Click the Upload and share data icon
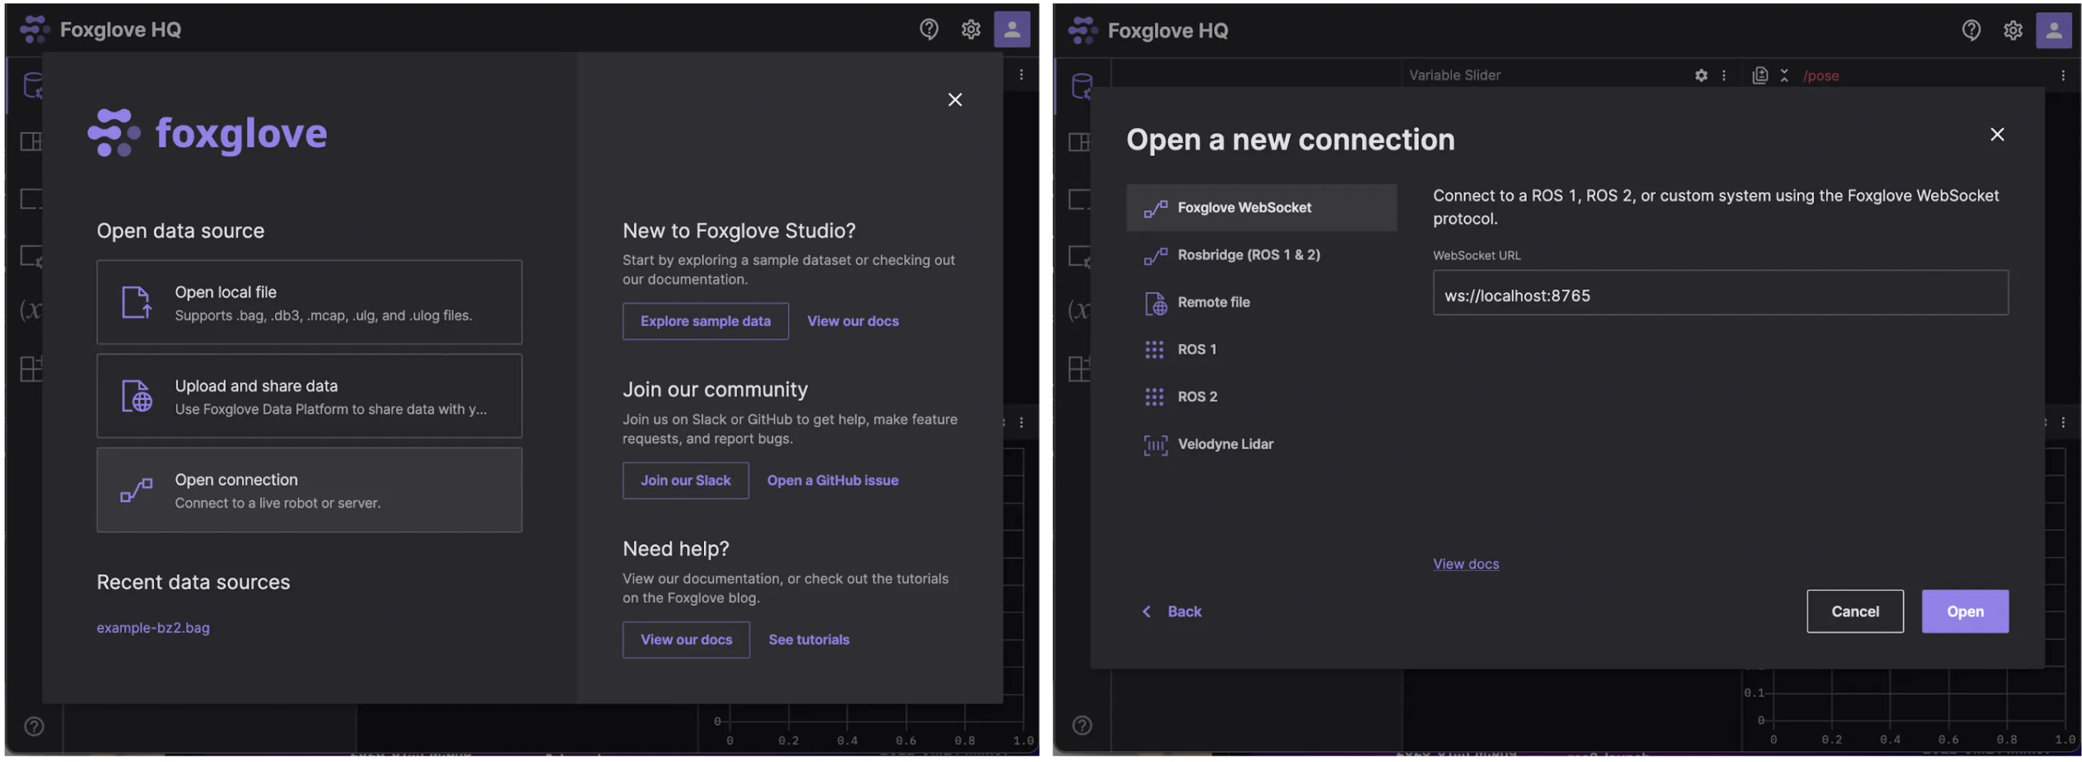This screenshot has width=2082, height=762. (136, 397)
